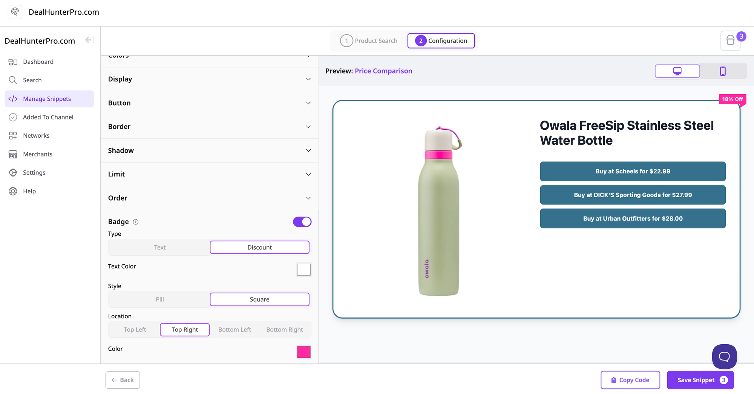Click the DealHunterPro logo icon
The height and width of the screenshot is (394, 754).
[x=15, y=12]
